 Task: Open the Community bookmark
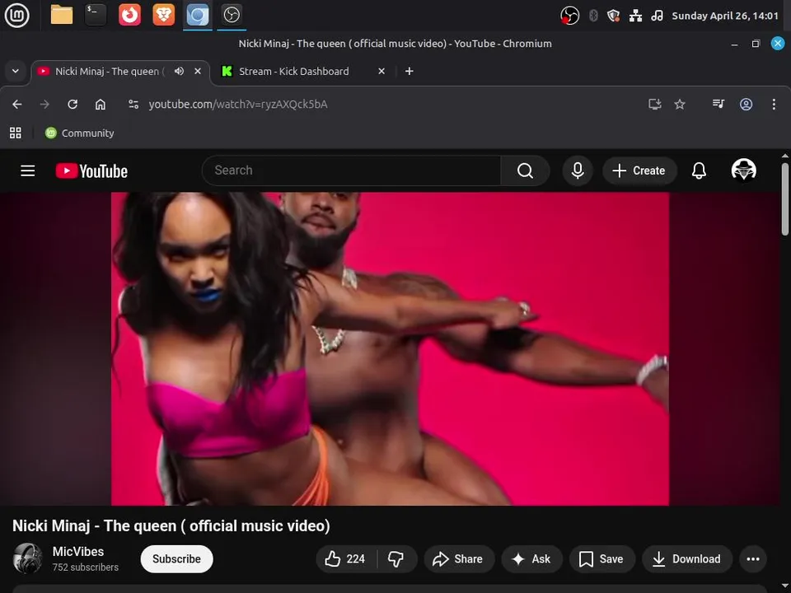pyautogui.click(x=80, y=133)
